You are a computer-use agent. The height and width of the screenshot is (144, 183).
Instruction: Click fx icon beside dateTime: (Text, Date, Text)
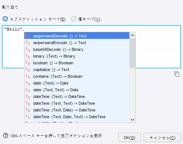point(28,117)
